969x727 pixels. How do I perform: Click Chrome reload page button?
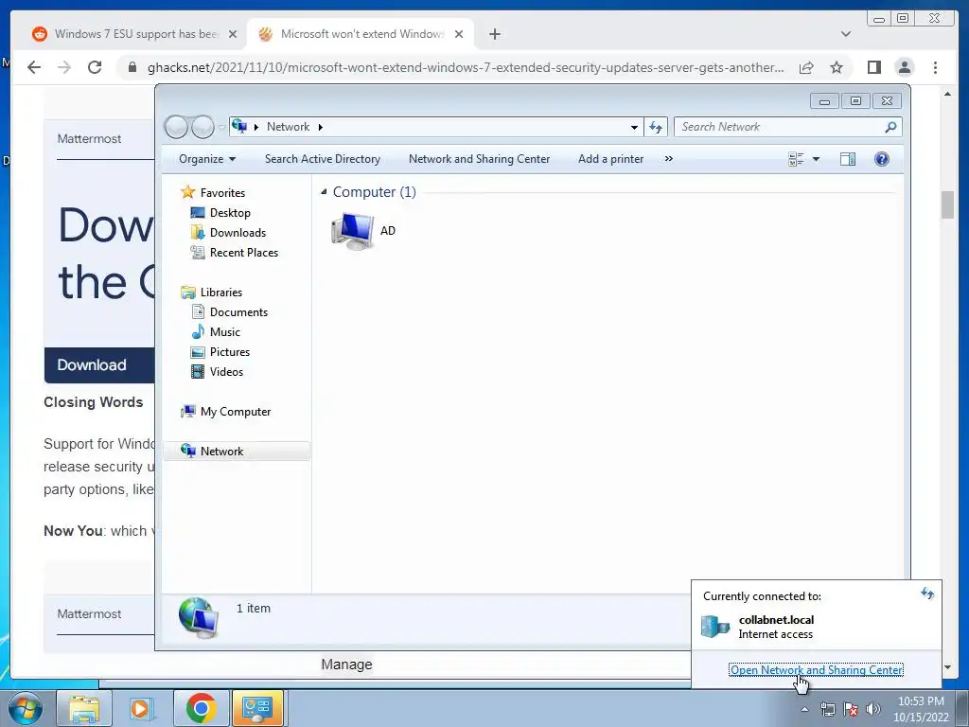click(95, 67)
